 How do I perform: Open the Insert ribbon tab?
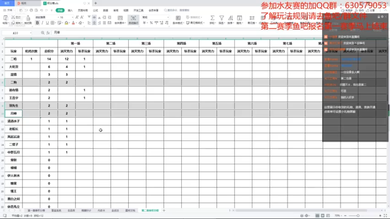click(70, 10)
